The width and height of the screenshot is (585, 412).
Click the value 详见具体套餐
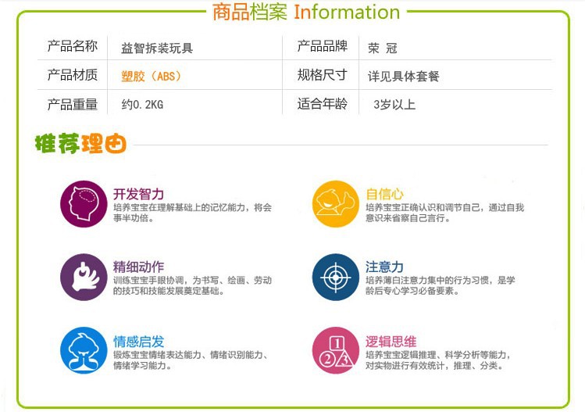(x=403, y=77)
